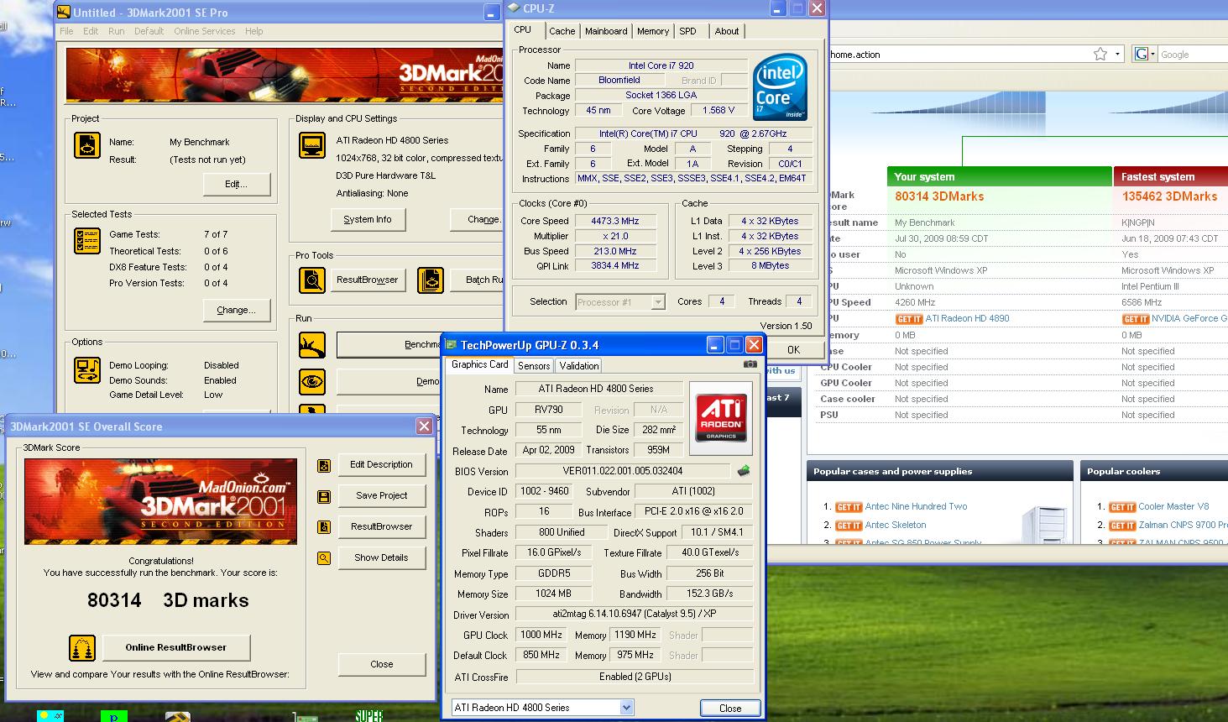Switch to the Mainboard tab in CPU-Z
This screenshot has width=1228, height=722.
click(606, 31)
